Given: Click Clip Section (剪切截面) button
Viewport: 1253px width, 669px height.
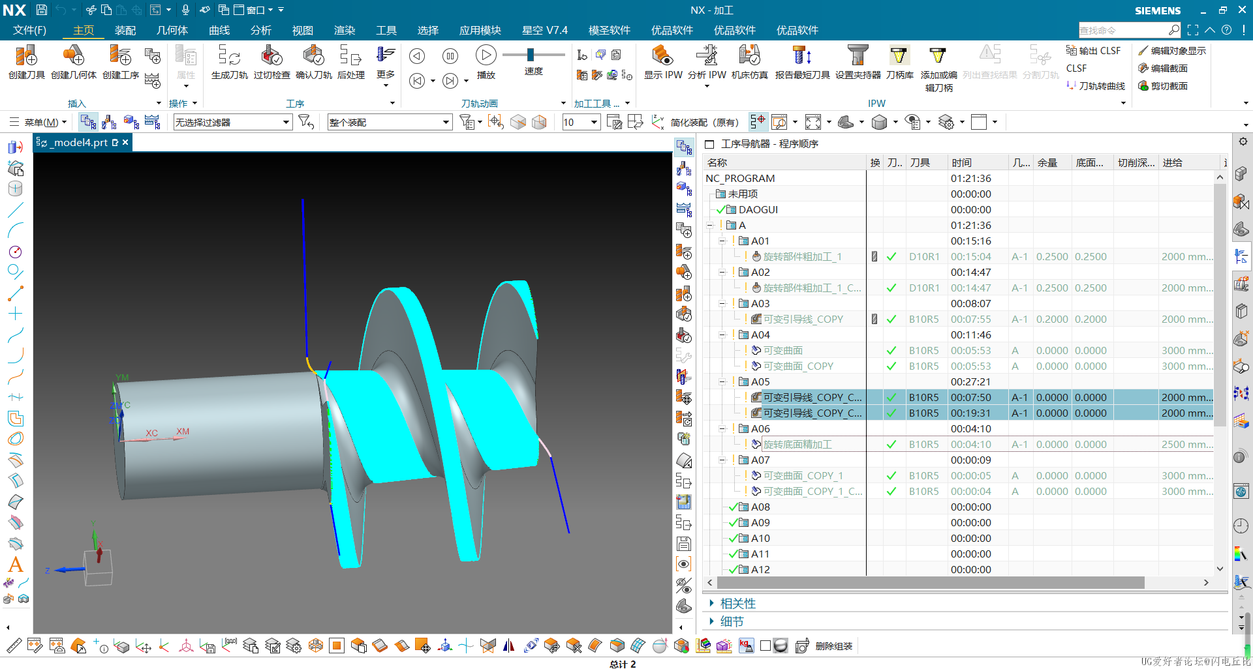Looking at the screenshot, I should tap(1163, 85).
